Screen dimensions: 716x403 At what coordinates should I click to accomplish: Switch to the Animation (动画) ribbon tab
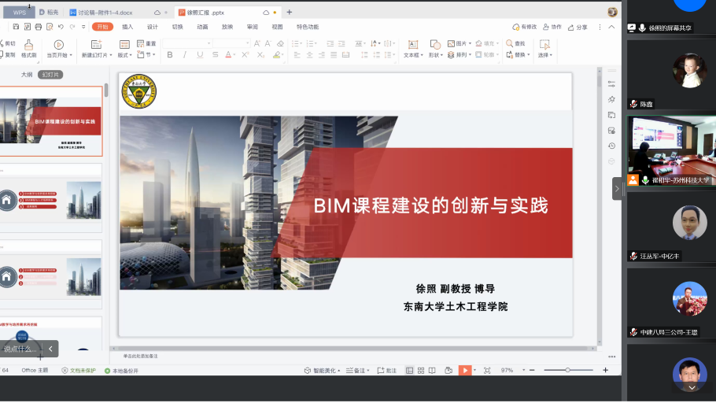(202, 27)
